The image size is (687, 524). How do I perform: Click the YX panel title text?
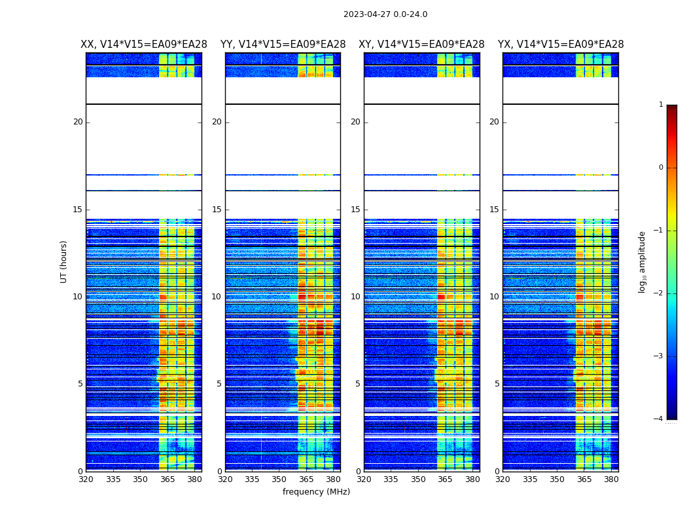560,45
